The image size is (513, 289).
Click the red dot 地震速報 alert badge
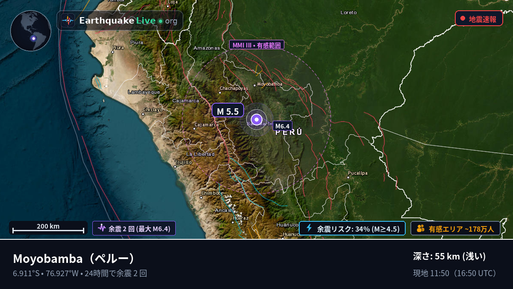point(479,19)
